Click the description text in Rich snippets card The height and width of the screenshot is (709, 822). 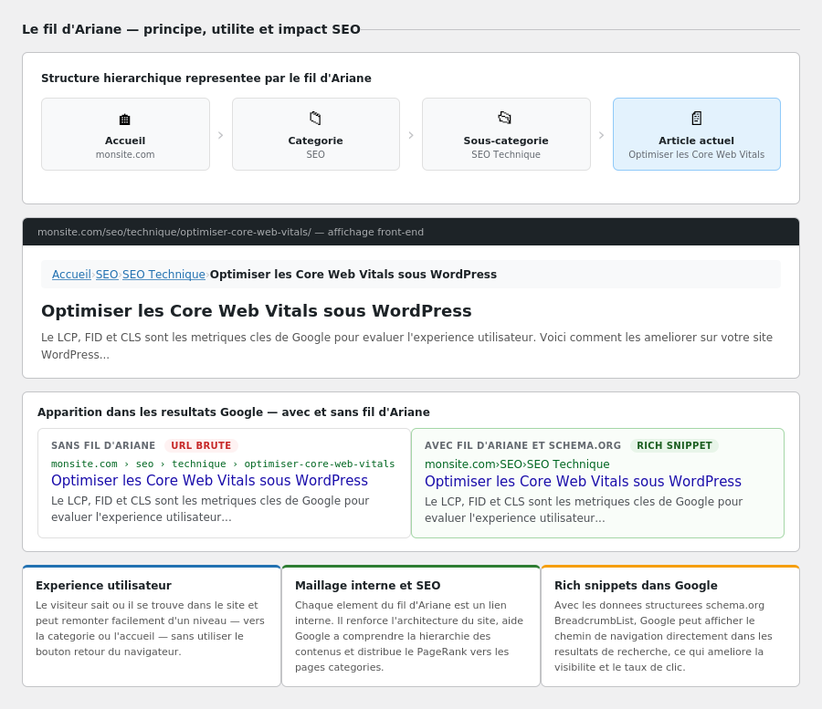[663, 636]
